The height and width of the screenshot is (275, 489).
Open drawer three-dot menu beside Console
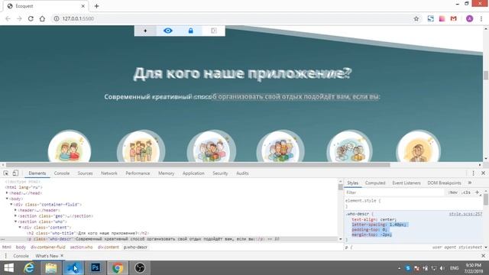pyautogui.click(x=5, y=256)
